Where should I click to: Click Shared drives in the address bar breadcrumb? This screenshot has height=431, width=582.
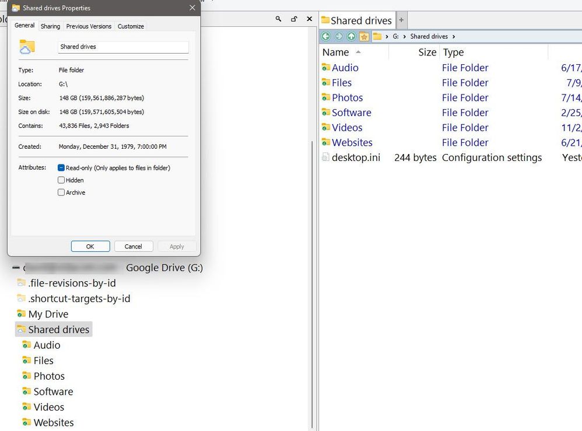(429, 36)
